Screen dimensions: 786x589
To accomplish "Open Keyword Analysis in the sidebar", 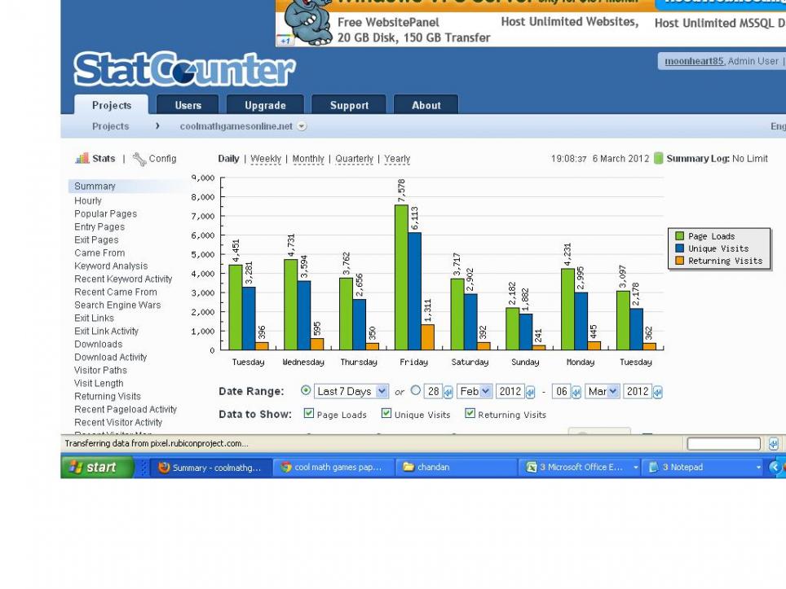I will pos(111,266).
